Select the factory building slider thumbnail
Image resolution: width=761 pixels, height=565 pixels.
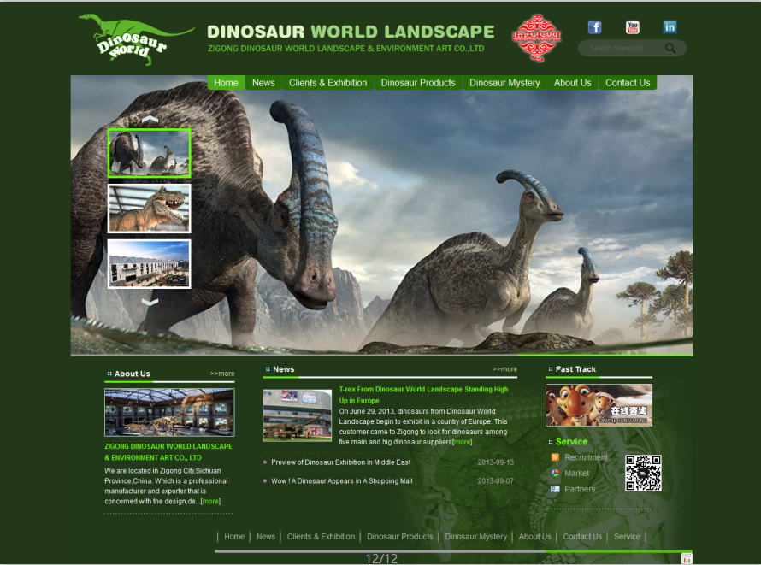149,264
